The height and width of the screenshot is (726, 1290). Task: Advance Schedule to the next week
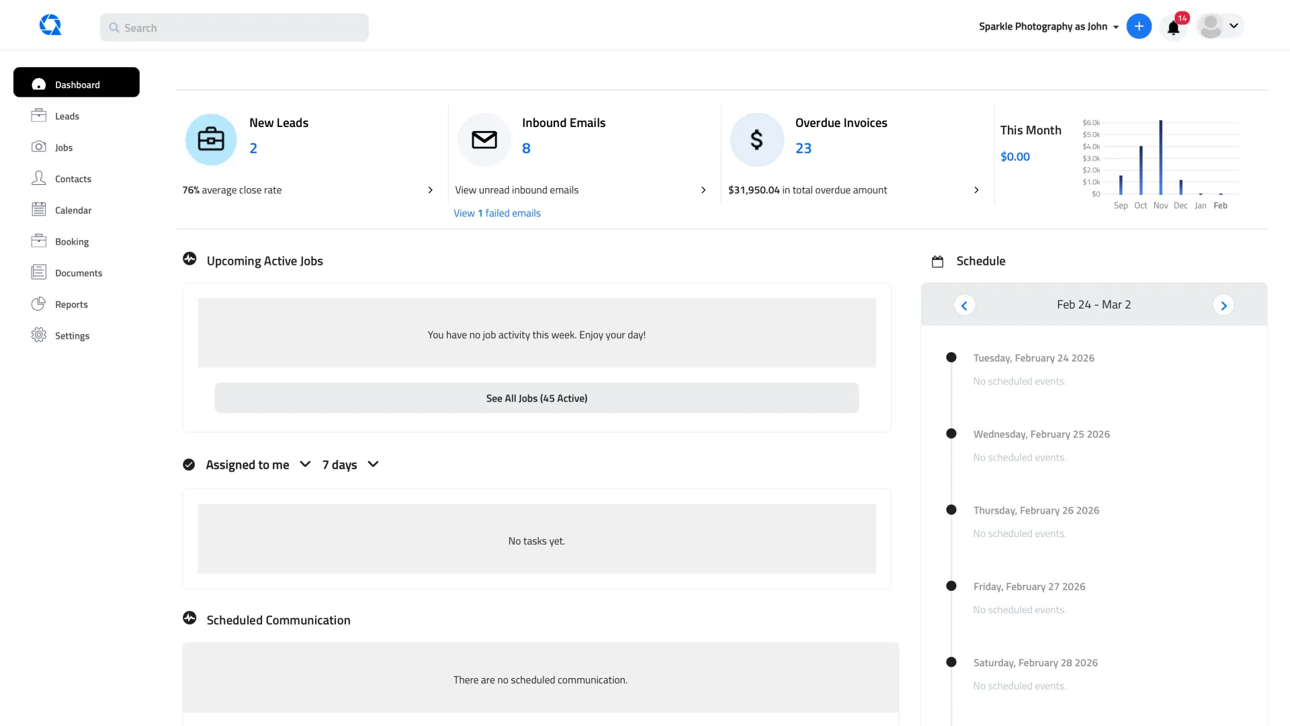coord(1223,305)
